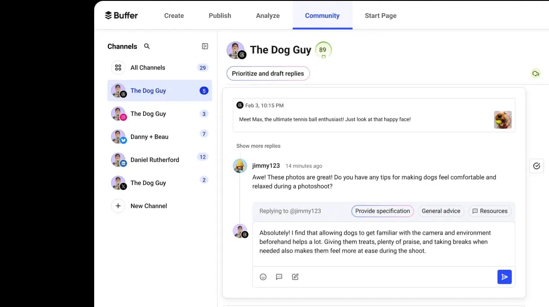Screen dimensions: 549x307
Task: Switch to the Analyze tab
Action: [267, 15]
